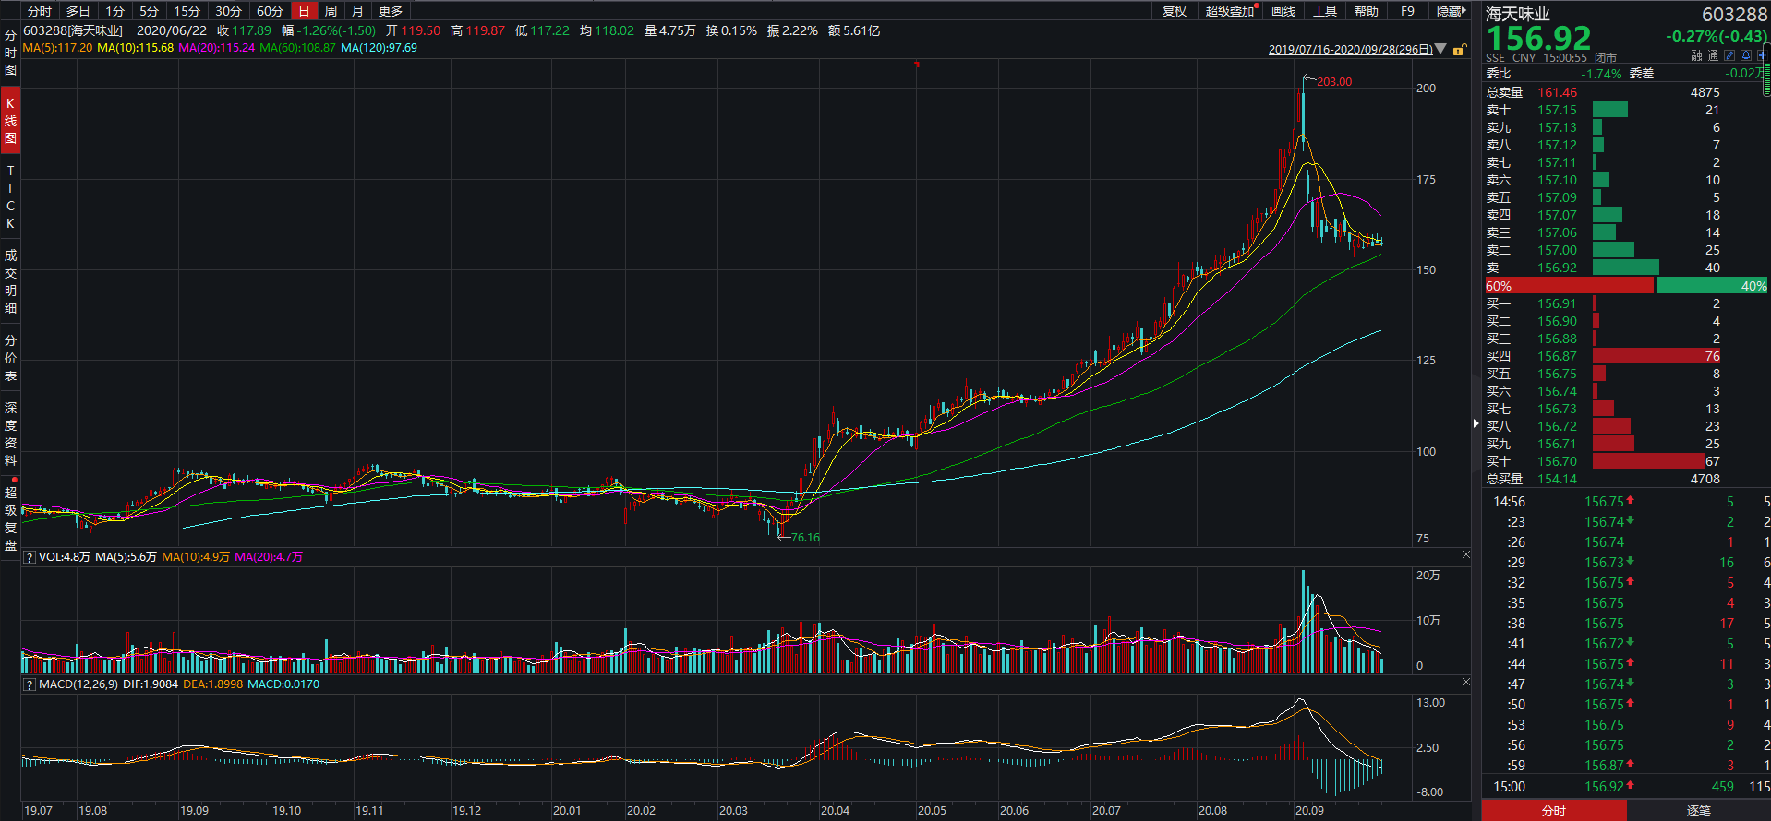Open the 画线 drawing tools menu
The height and width of the screenshot is (821, 1771).
(1283, 11)
